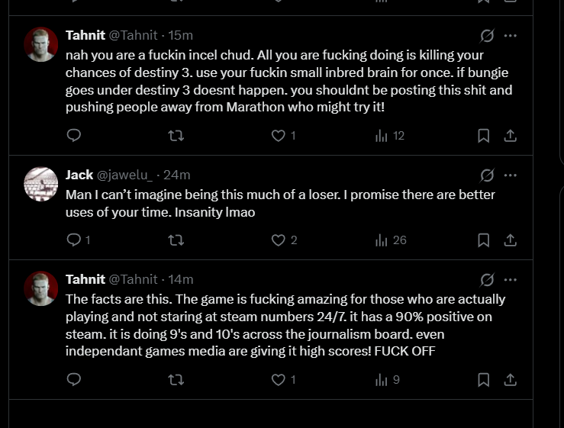Open @jawelu_ handle link

pyautogui.click(x=124, y=175)
